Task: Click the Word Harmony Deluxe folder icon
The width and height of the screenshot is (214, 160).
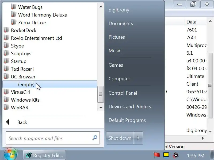Action: point(13,14)
